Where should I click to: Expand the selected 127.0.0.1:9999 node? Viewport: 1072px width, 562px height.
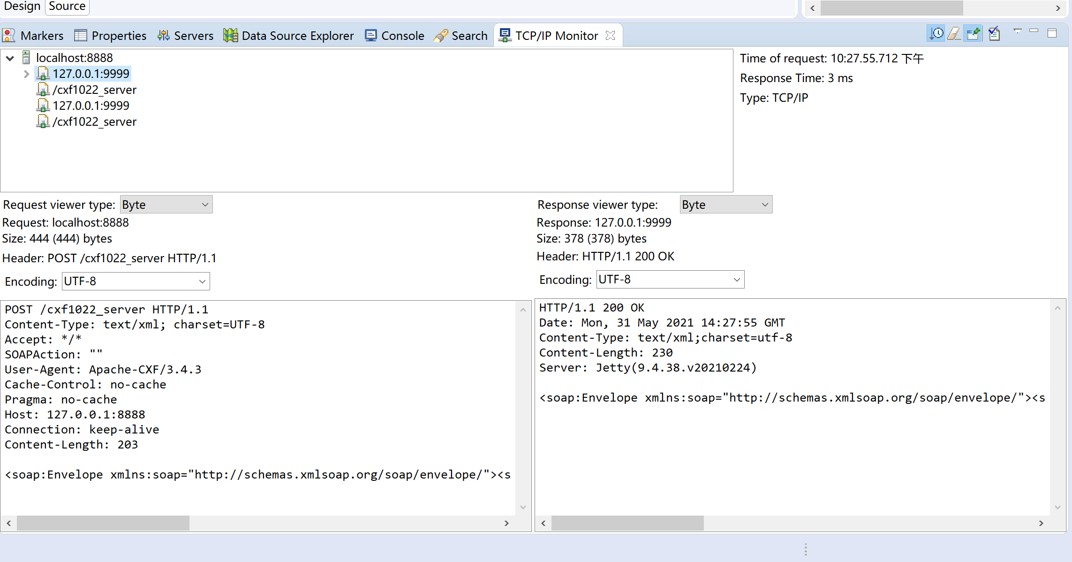pos(26,74)
